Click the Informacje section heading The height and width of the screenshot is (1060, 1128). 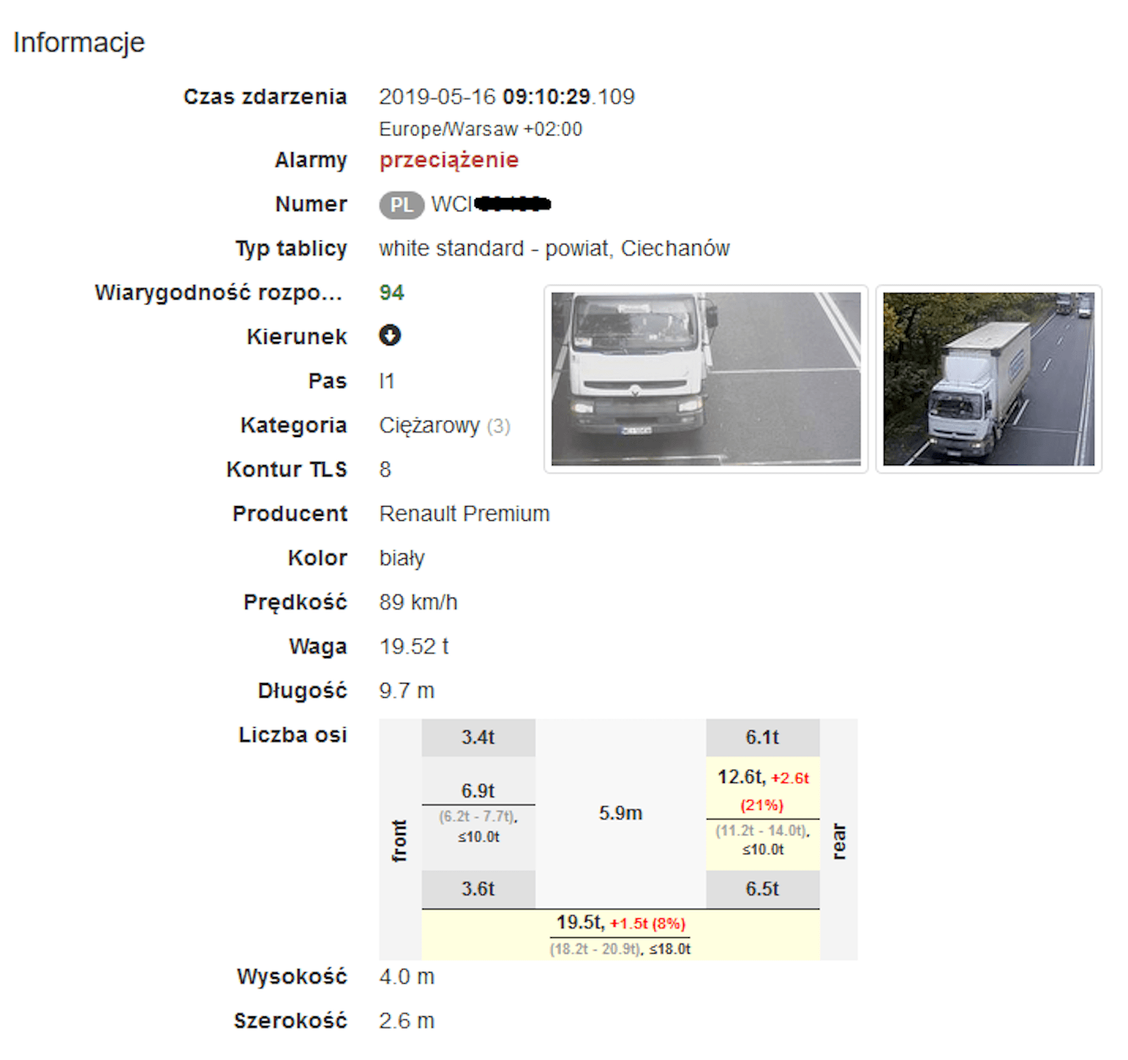point(79,43)
